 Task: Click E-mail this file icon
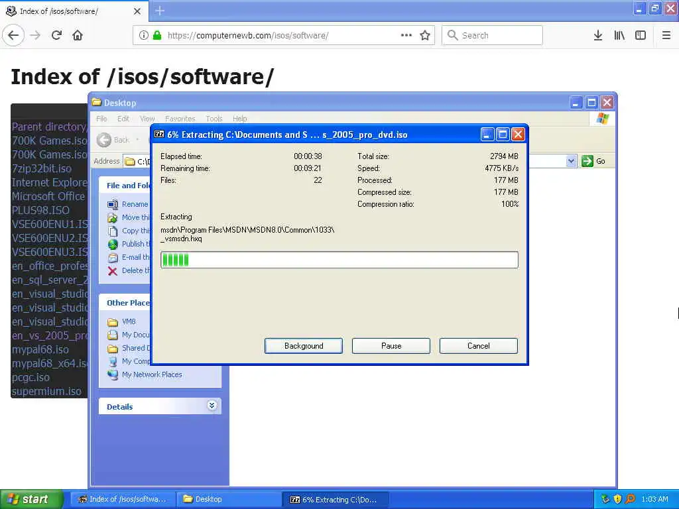click(113, 258)
